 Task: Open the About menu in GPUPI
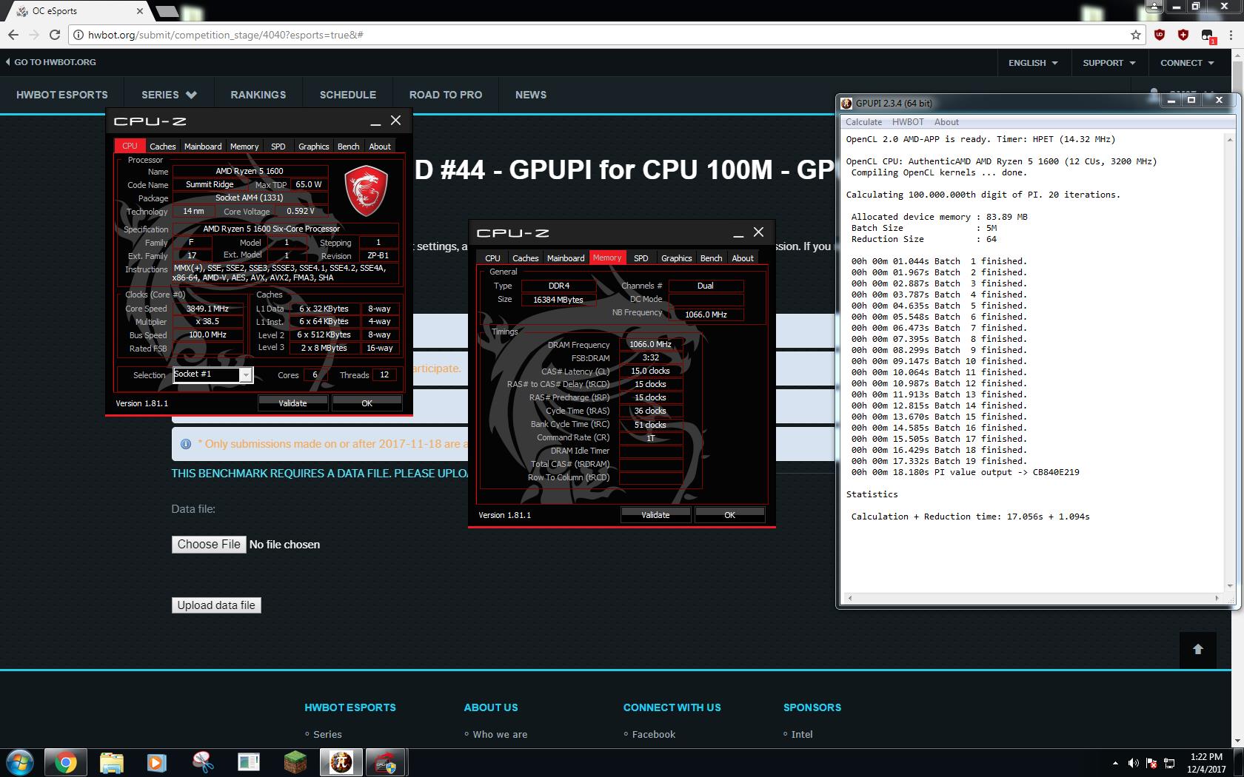946,122
